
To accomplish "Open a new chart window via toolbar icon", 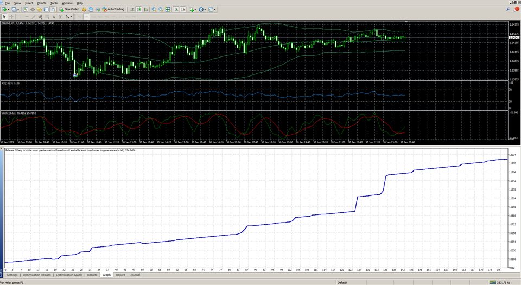I will (4, 9).
